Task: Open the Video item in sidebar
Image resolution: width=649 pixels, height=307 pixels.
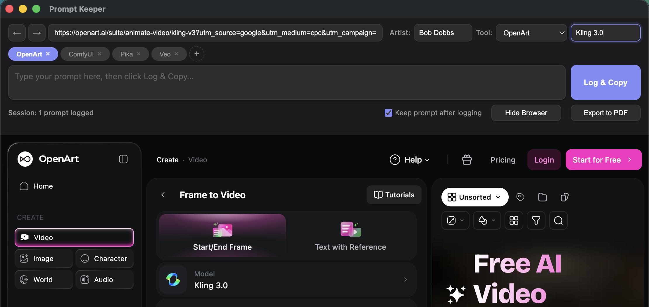Action: (74, 237)
